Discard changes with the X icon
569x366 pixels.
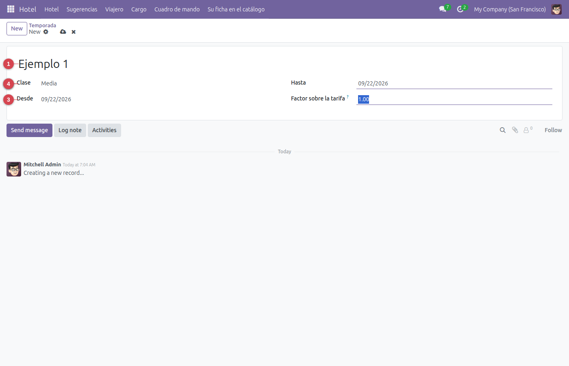pyautogui.click(x=74, y=32)
